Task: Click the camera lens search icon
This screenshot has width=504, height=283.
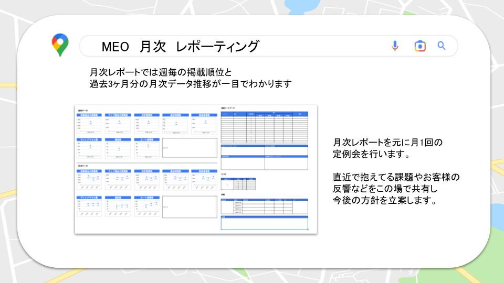Action: (x=420, y=46)
